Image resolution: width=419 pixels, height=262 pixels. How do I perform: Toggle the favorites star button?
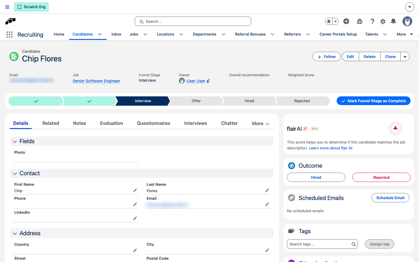point(329,21)
